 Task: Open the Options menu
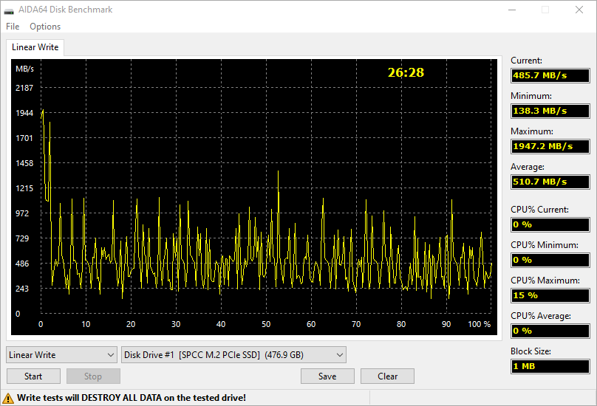click(45, 27)
